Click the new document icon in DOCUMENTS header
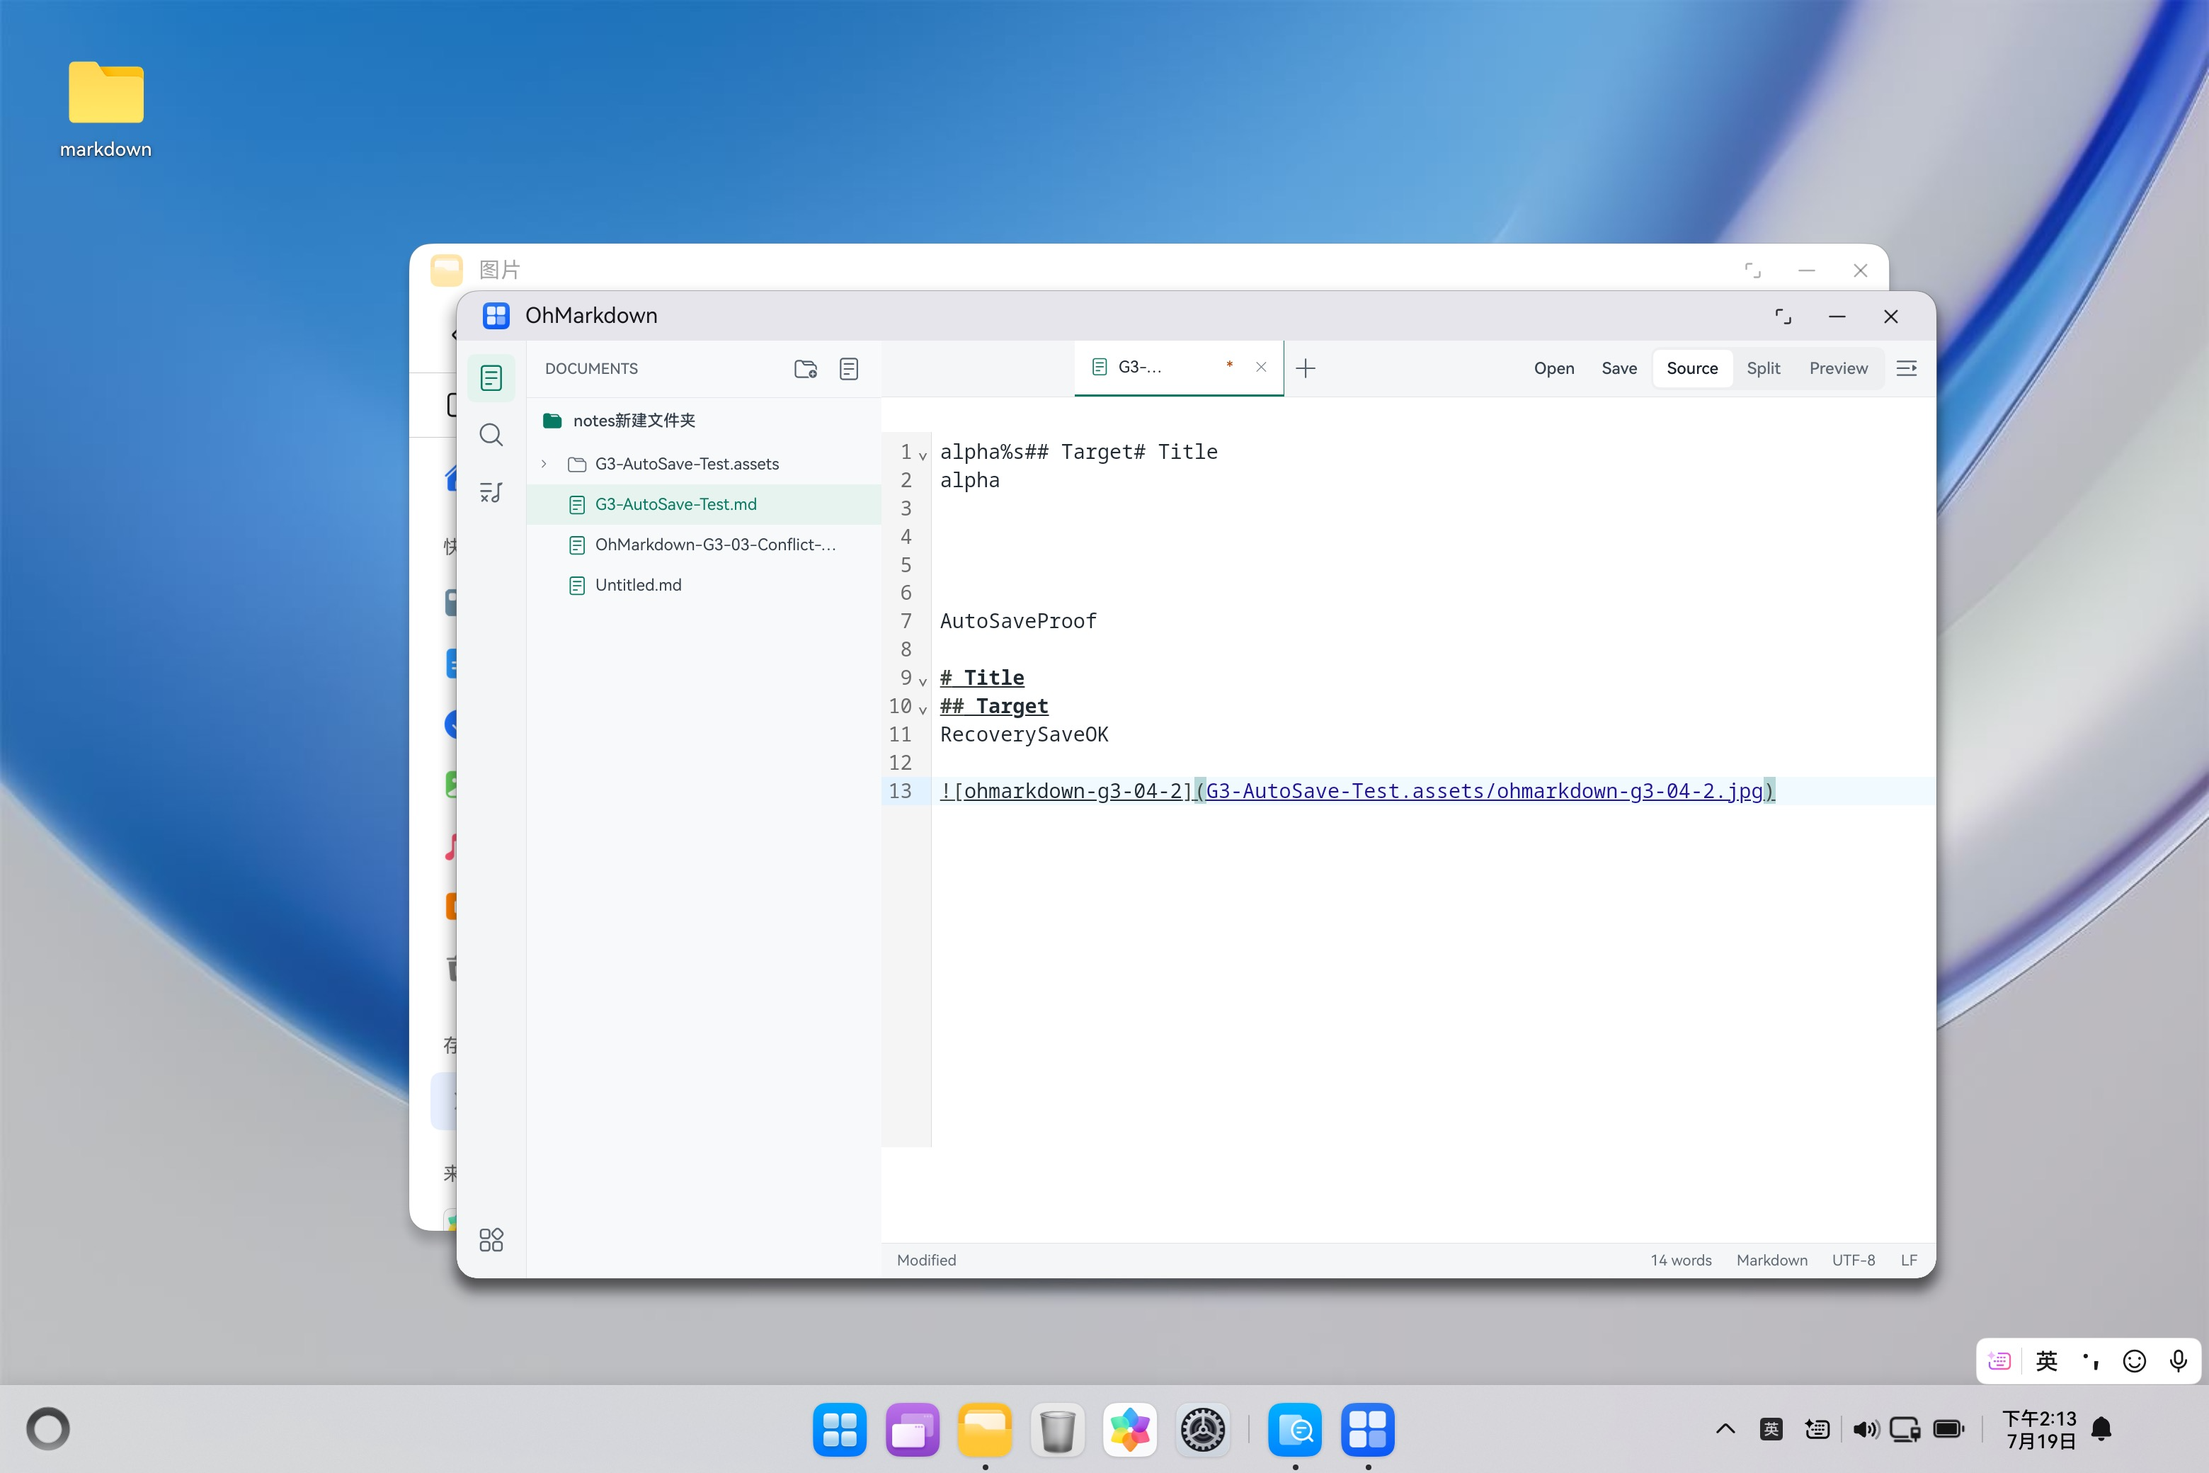 pos(849,369)
